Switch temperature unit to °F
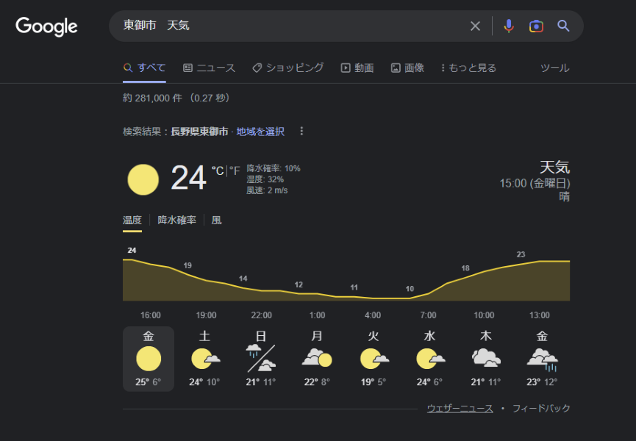The height and width of the screenshot is (441, 636). coord(235,171)
